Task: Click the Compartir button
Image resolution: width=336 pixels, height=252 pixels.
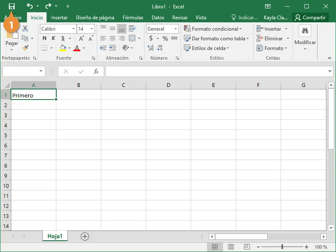Action: point(310,18)
